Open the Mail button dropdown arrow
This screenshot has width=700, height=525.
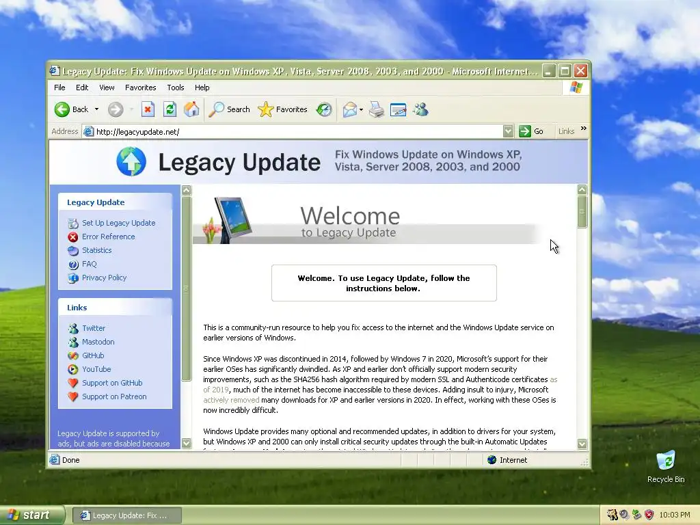point(361,109)
